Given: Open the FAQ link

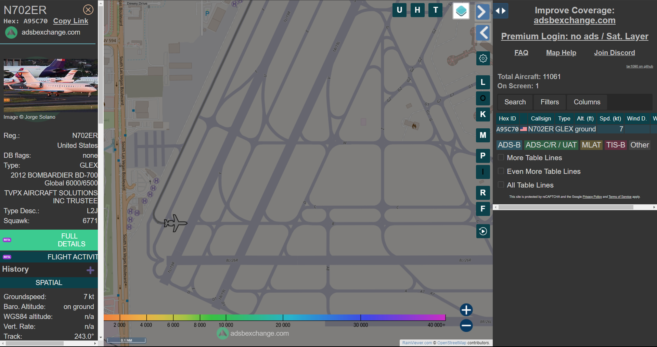Looking at the screenshot, I should pyautogui.click(x=521, y=53).
